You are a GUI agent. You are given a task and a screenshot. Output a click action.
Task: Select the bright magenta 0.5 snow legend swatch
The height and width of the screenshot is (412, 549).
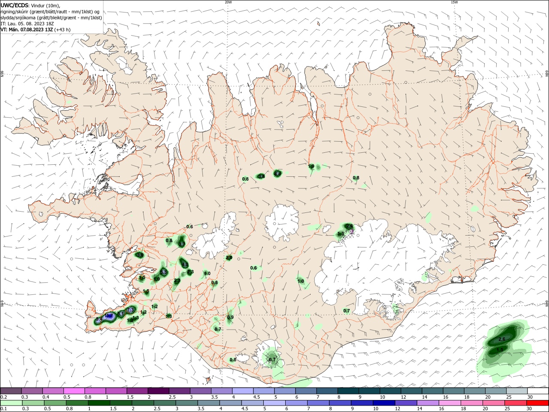(x=74, y=391)
